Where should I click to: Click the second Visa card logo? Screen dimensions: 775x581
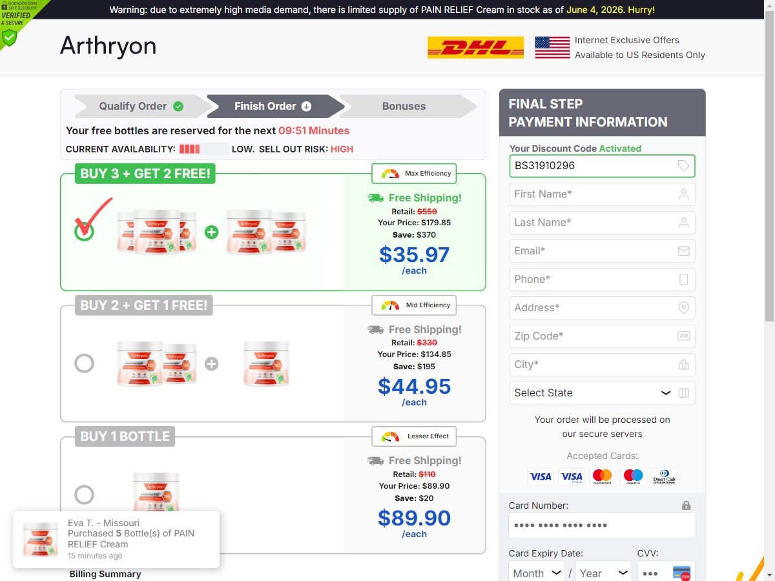[572, 476]
